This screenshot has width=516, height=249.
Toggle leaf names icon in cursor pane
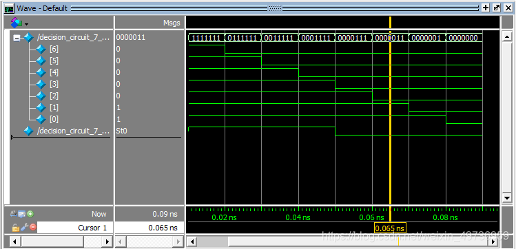point(14,214)
